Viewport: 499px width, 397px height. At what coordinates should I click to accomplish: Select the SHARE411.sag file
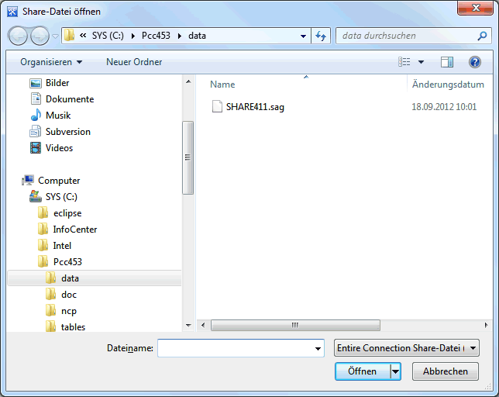[x=255, y=107]
